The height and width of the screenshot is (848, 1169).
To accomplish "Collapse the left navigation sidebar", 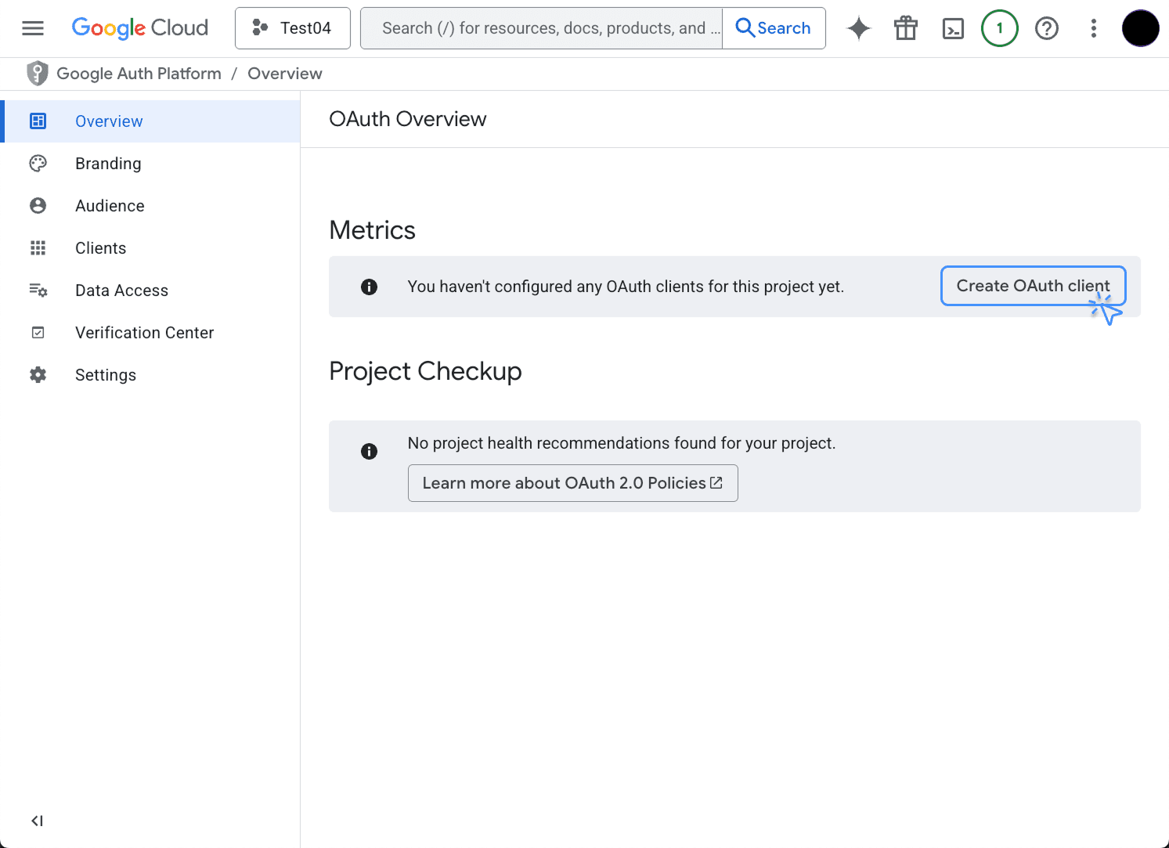I will click(x=37, y=821).
